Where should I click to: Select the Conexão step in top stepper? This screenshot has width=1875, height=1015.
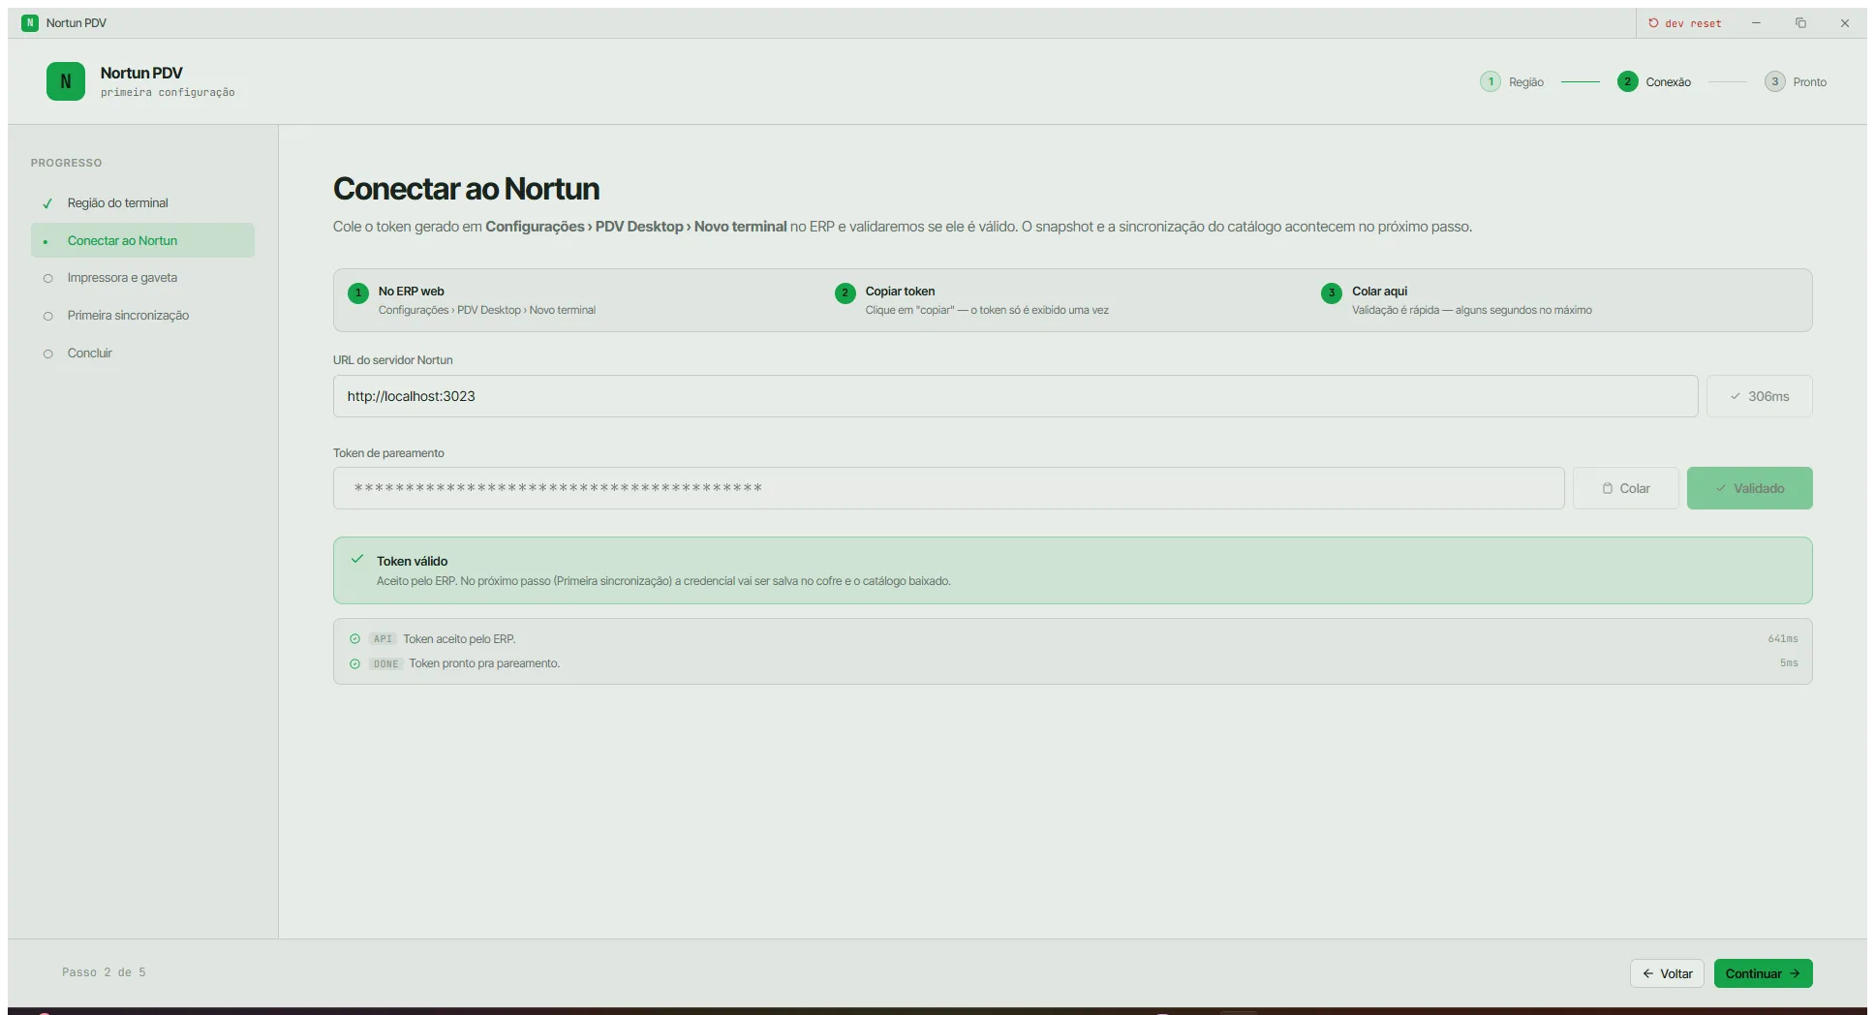(x=1654, y=82)
